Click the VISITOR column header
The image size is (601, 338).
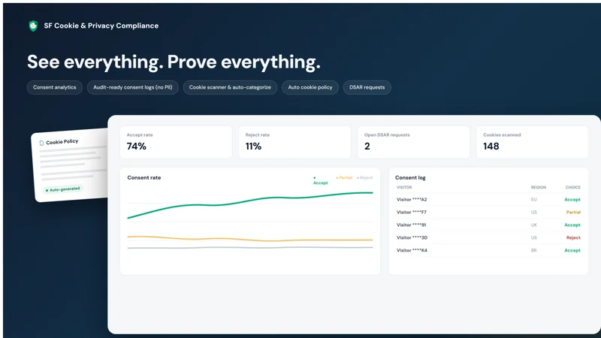tap(404, 187)
